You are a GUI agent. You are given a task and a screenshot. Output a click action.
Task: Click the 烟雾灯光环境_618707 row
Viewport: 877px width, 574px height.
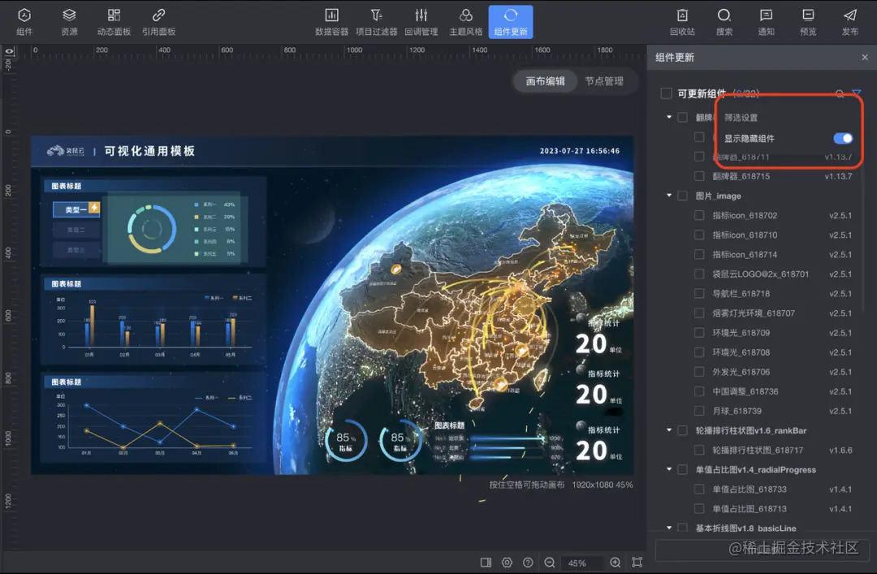point(774,313)
